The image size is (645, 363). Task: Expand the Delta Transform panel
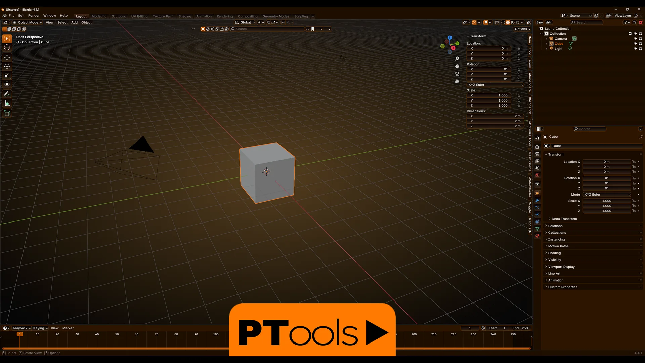(564, 219)
